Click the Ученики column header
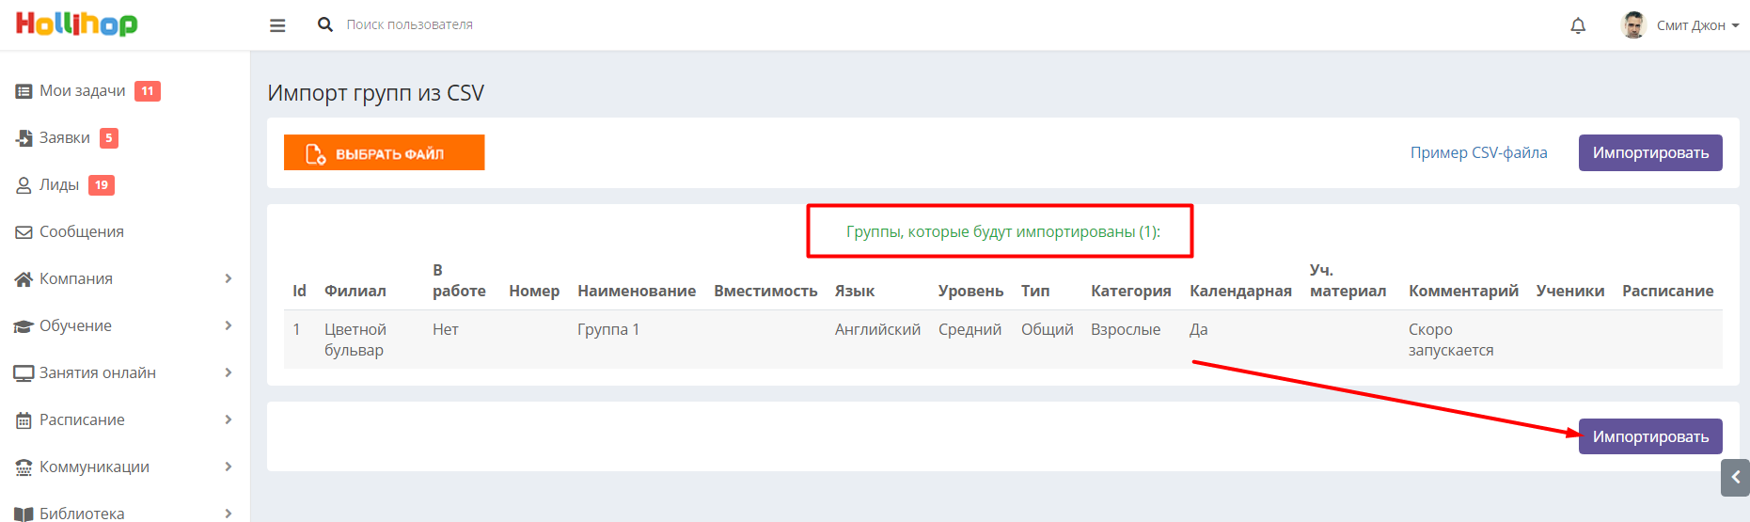Viewport: 1750px width, 522px height. click(x=1570, y=291)
